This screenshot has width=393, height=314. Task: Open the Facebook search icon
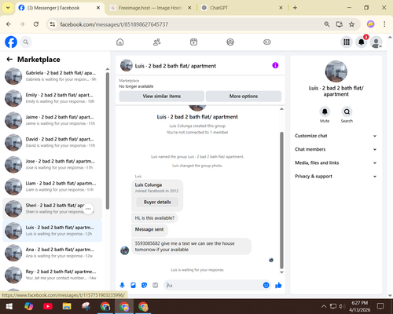(x=26, y=42)
